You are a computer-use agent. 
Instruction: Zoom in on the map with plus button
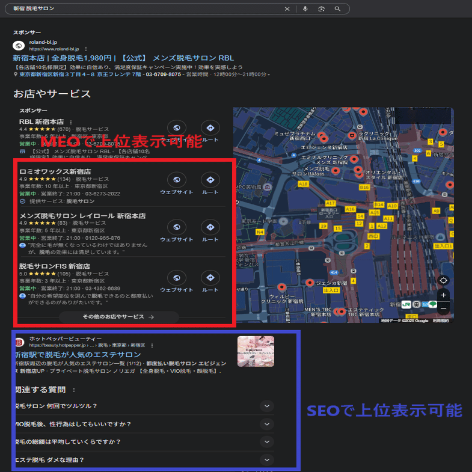pyautogui.click(x=443, y=295)
